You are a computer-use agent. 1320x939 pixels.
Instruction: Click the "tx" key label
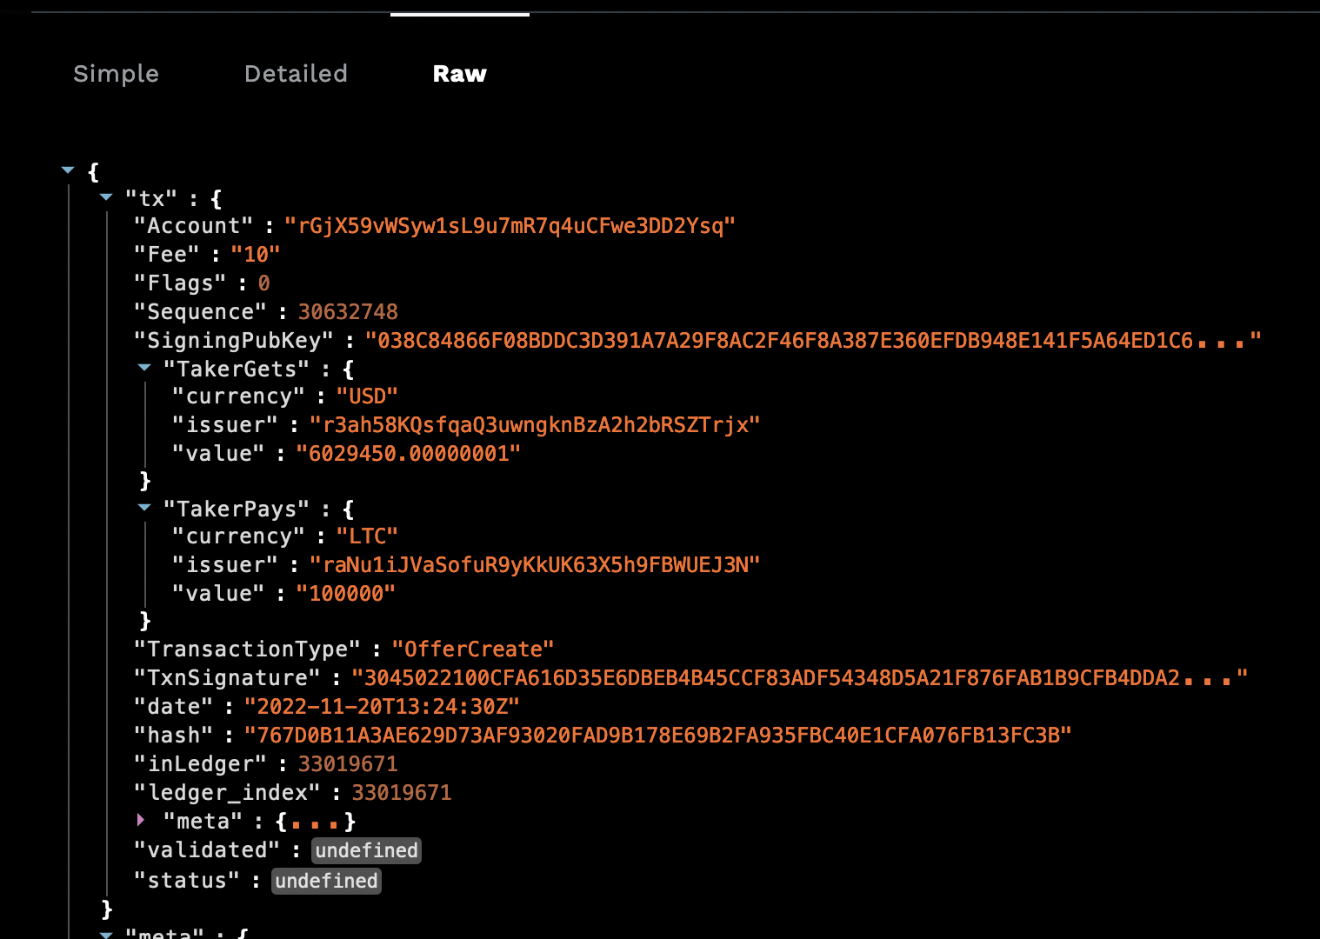[x=151, y=199]
